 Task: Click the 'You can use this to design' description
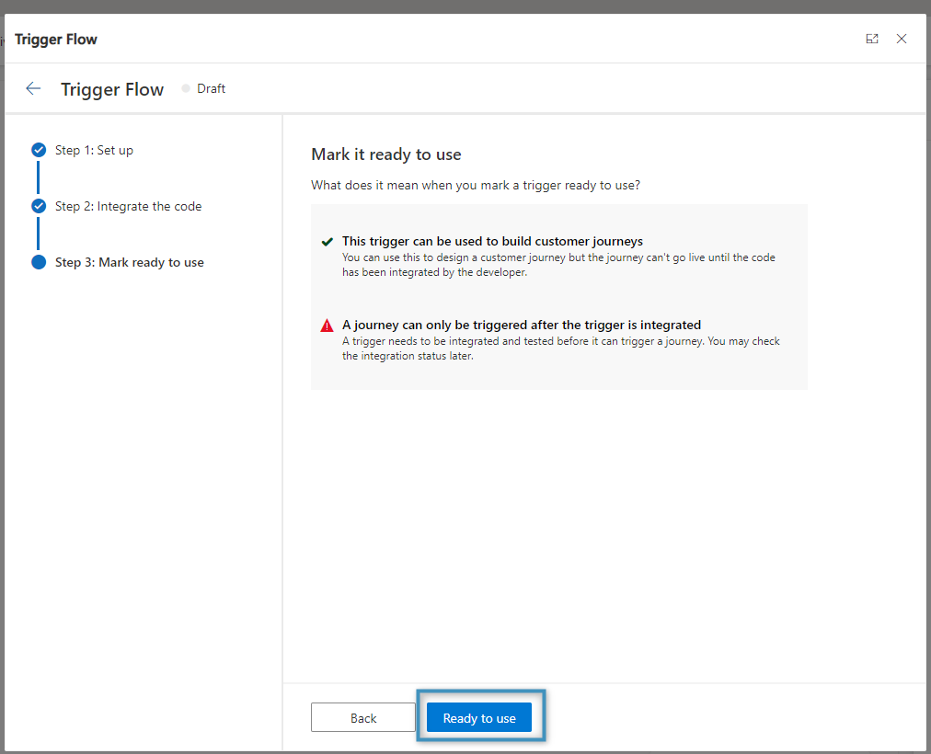pyautogui.click(x=558, y=265)
